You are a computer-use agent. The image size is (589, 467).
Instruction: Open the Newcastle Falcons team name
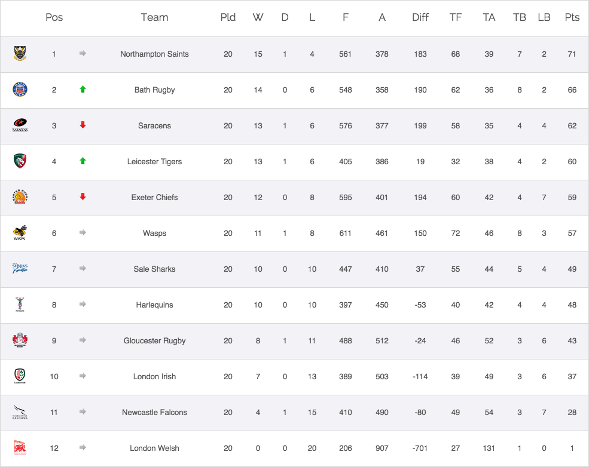154,413
